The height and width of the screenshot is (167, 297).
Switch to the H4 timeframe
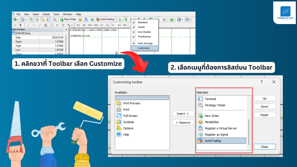pos(107,25)
